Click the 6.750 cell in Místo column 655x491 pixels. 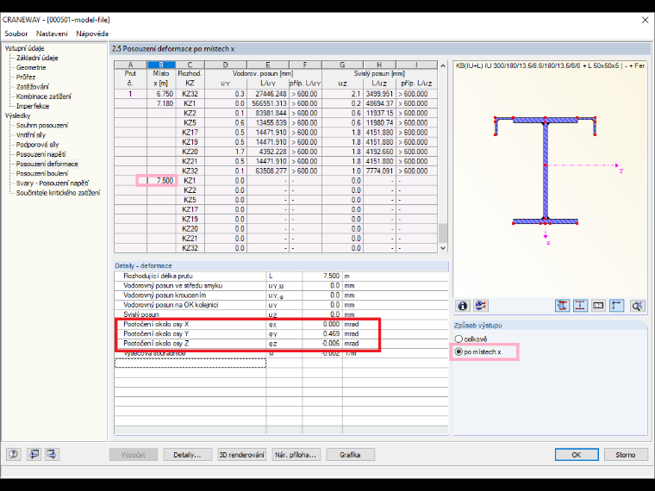[x=161, y=94]
